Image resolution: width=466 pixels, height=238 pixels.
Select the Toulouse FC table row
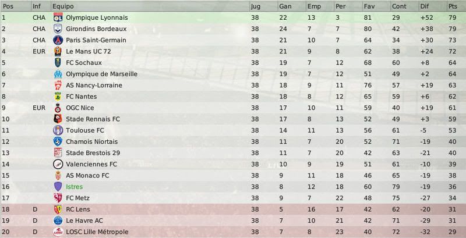pos(233,130)
